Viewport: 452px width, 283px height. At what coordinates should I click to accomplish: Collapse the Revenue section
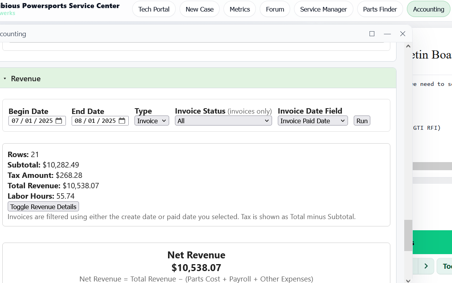(5, 79)
